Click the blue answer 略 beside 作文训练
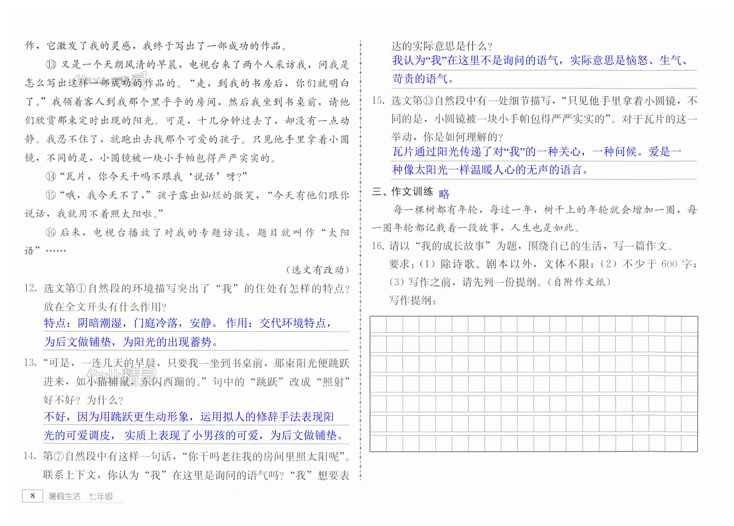The image size is (734, 526). tap(444, 194)
